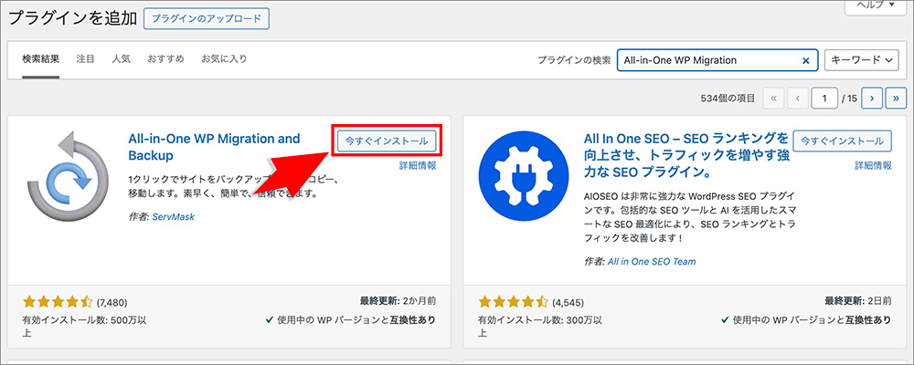This screenshot has height=365, width=914.
Task: Open 詳細情報 for All-in-One WP Migration
Action: [x=418, y=165]
